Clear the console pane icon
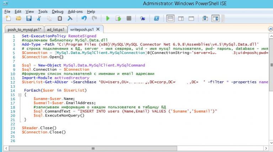 click(x=70, y=18)
